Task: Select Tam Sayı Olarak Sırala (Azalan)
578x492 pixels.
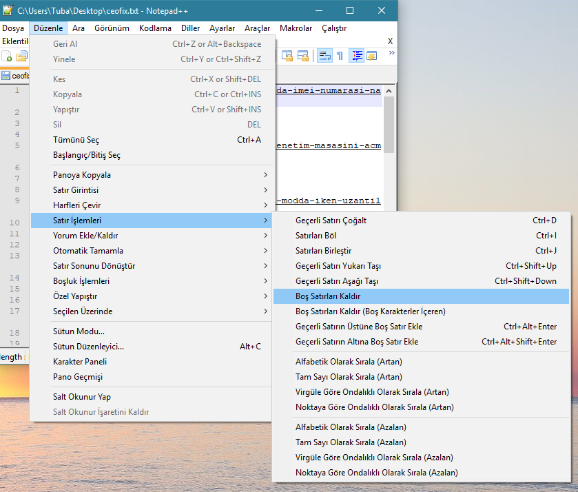Action: pyautogui.click(x=422, y=442)
